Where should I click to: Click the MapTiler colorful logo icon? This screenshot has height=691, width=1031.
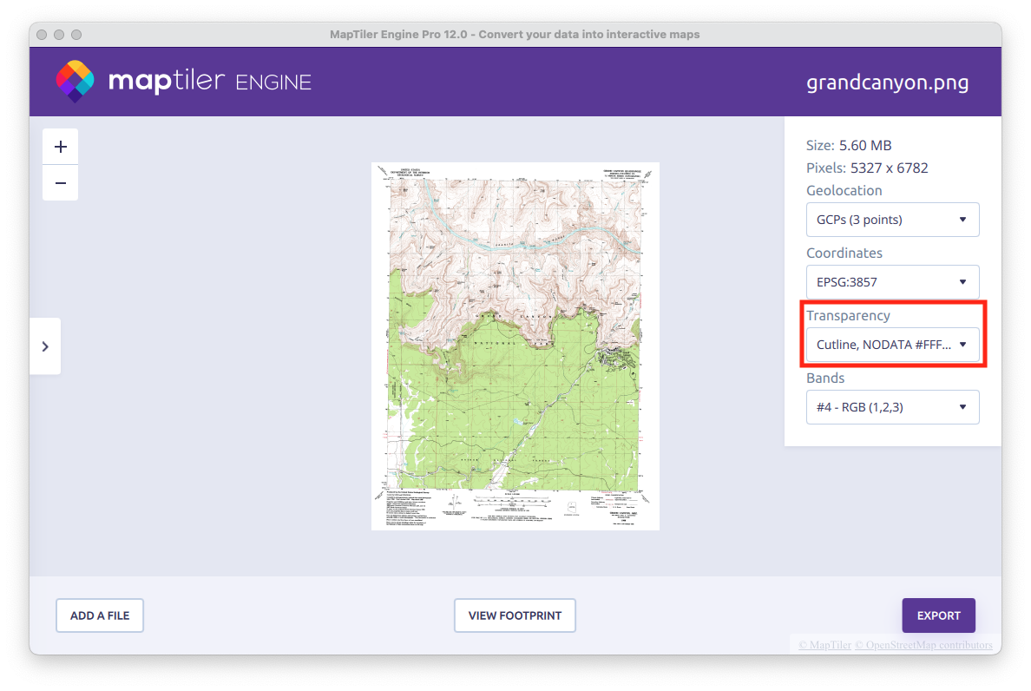(x=75, y=82)
